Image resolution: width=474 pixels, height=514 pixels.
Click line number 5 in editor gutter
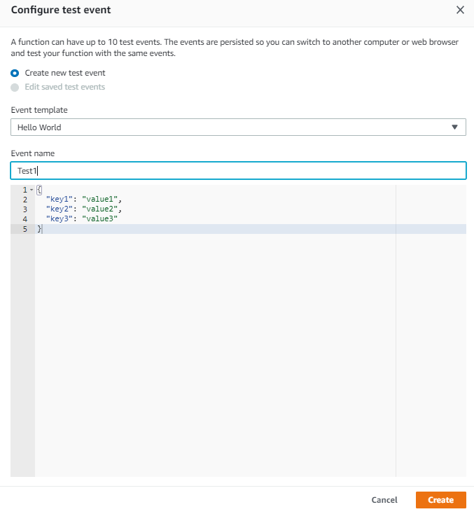pyautogui.click(x=25, y=229)
